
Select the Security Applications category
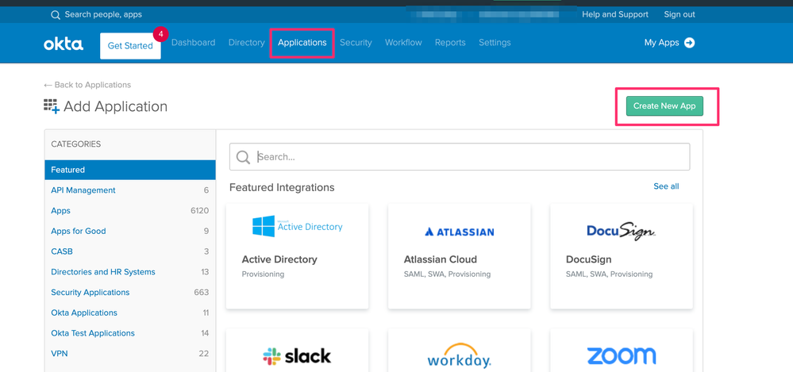[130, 292]
